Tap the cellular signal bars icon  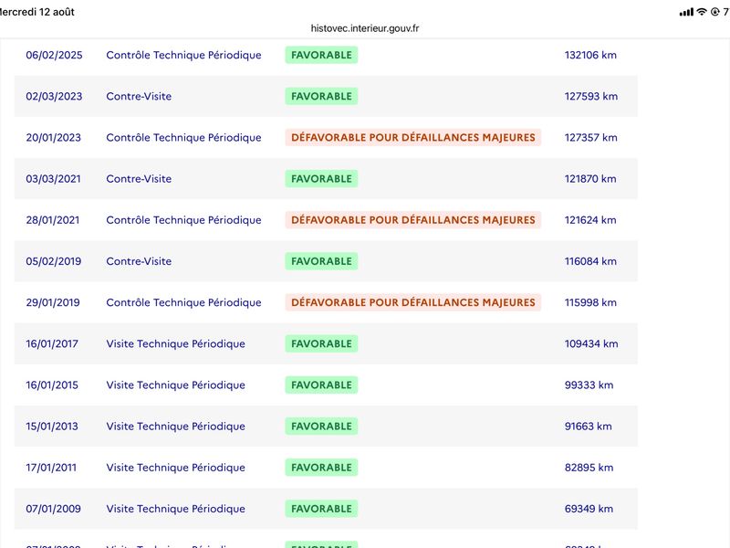(x=686, y=12)
